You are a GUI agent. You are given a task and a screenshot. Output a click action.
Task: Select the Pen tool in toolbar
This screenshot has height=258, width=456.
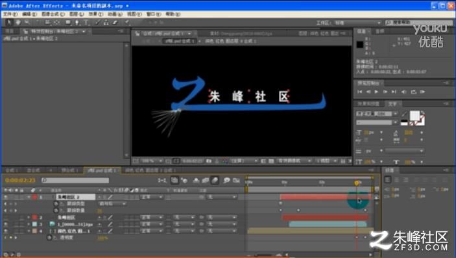click(77, 22)
